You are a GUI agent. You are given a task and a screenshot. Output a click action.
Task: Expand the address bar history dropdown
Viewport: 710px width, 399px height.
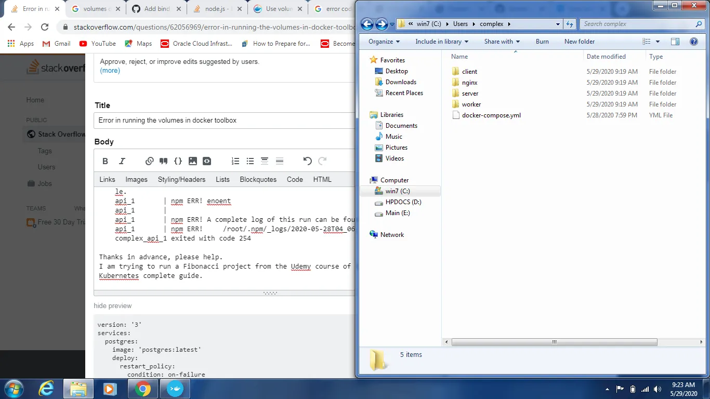pos(558,24)
